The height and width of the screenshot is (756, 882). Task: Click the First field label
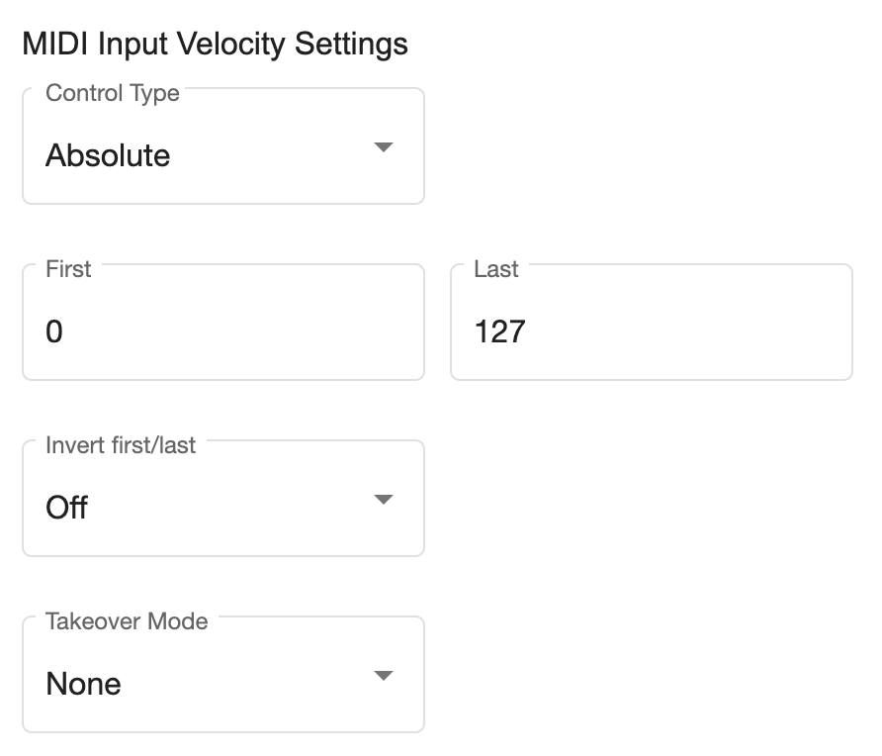pos(68,269)
